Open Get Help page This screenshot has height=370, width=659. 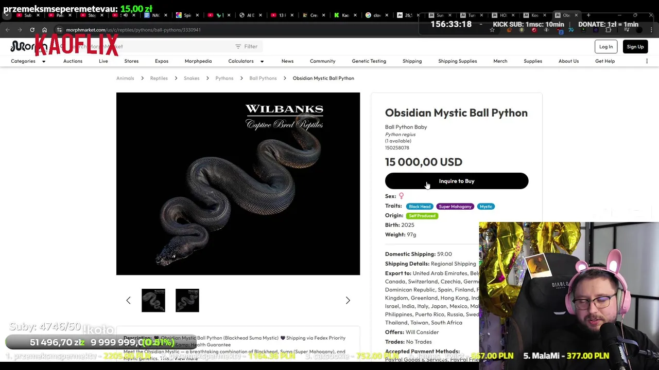click(605, 61)
